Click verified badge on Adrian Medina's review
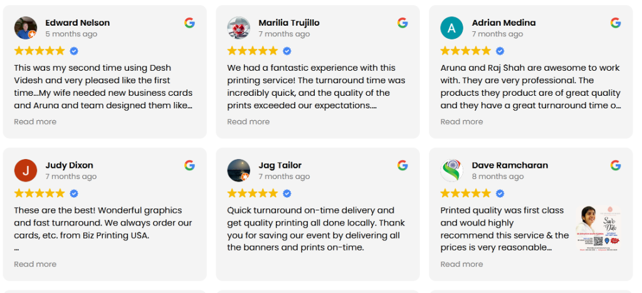Viewport: 642px width, 293px height. tap(500, 51)
